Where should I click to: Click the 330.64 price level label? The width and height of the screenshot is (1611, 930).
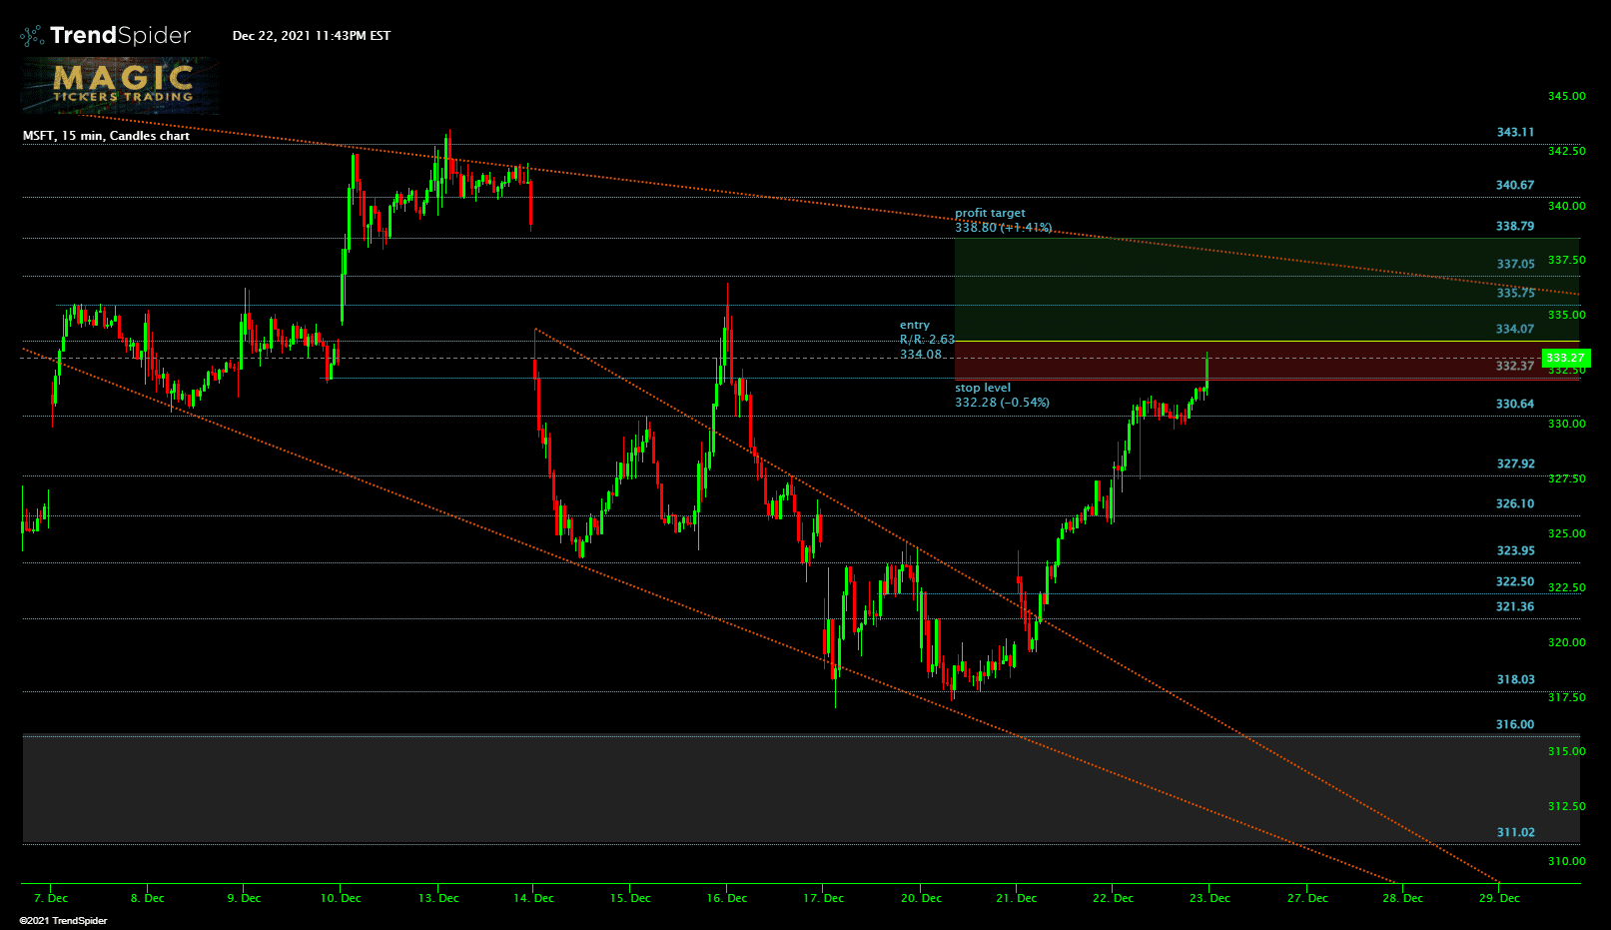pos(1515,404)
